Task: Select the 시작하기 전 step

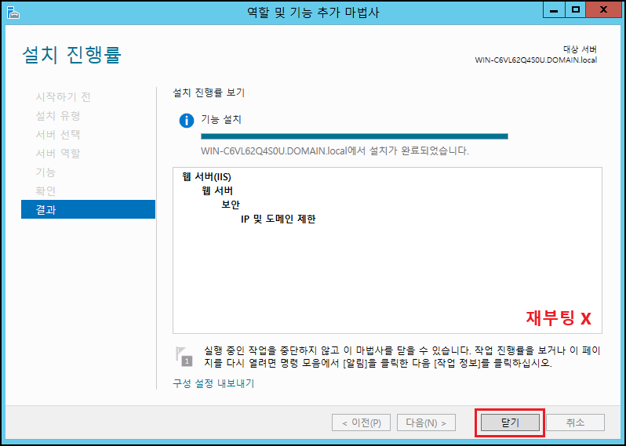Action: [63, 96]
